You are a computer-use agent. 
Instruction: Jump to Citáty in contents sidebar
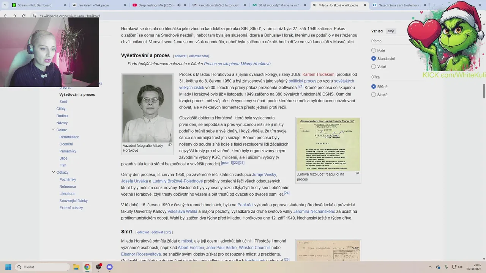61,109
